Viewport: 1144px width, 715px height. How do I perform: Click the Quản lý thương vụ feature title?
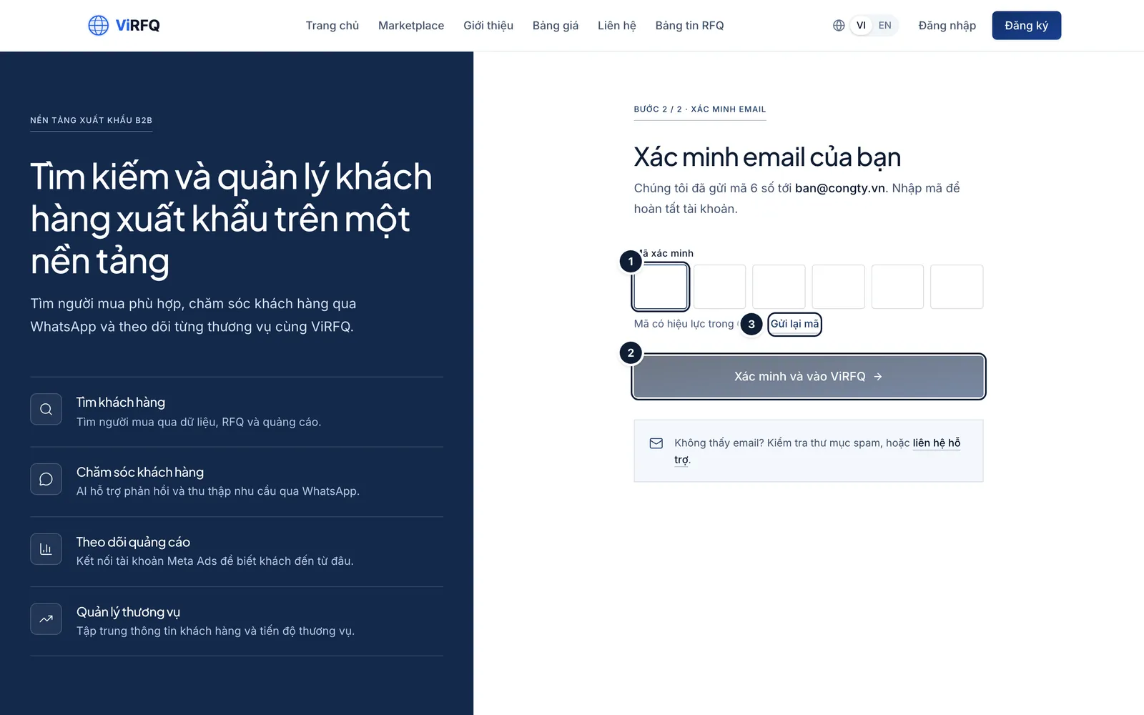128,613
